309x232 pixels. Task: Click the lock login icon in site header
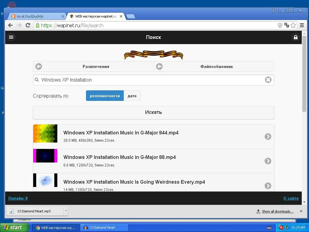pyautogui.click(x=296, y=37)
